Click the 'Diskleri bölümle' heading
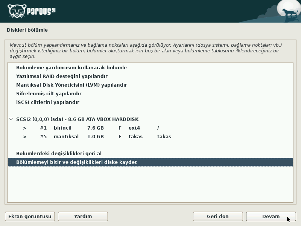 (x=27, y=30)
